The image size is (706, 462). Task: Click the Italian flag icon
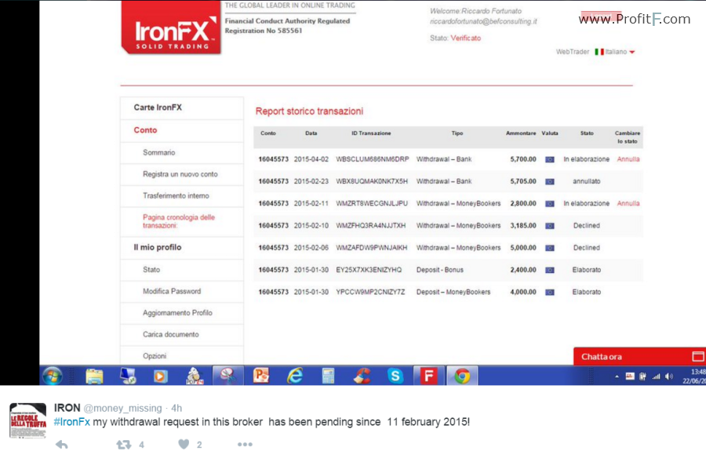click(x=599, y=52)
